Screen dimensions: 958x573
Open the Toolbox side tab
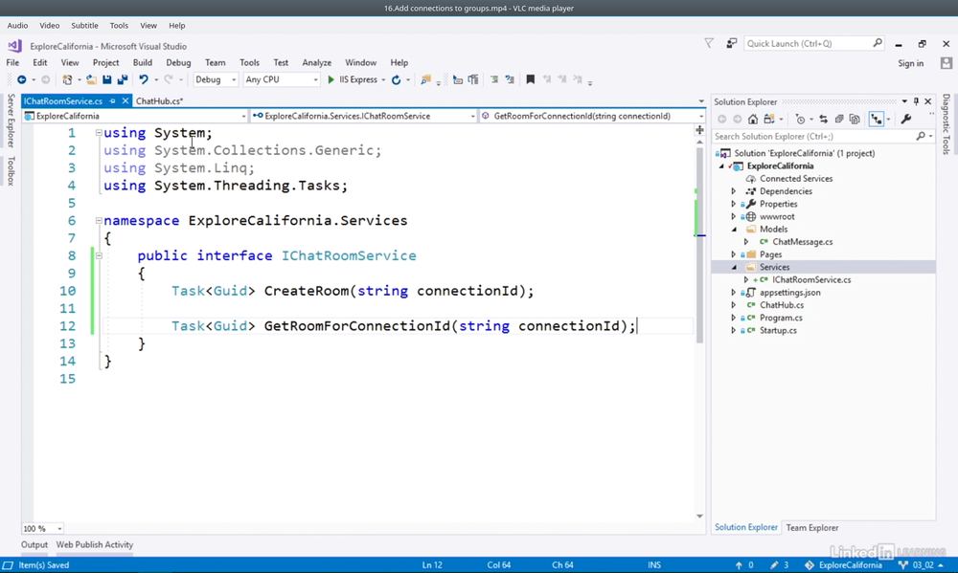tap(11, 171)
